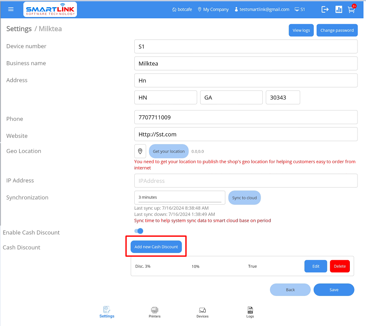Click the S1 device selector in header
Screen dimensions: 366x326
300,9
